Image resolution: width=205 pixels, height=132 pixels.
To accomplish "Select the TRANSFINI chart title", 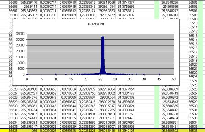I will click(96, 24).
